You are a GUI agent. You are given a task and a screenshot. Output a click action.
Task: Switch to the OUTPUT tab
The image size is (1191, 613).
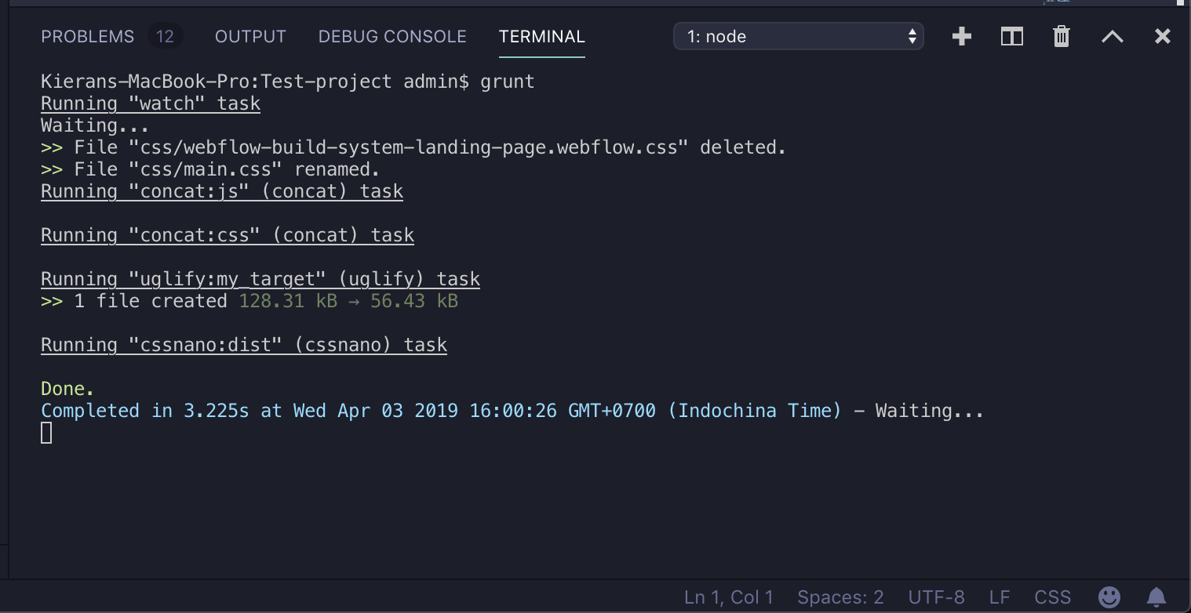pos(250,37)
